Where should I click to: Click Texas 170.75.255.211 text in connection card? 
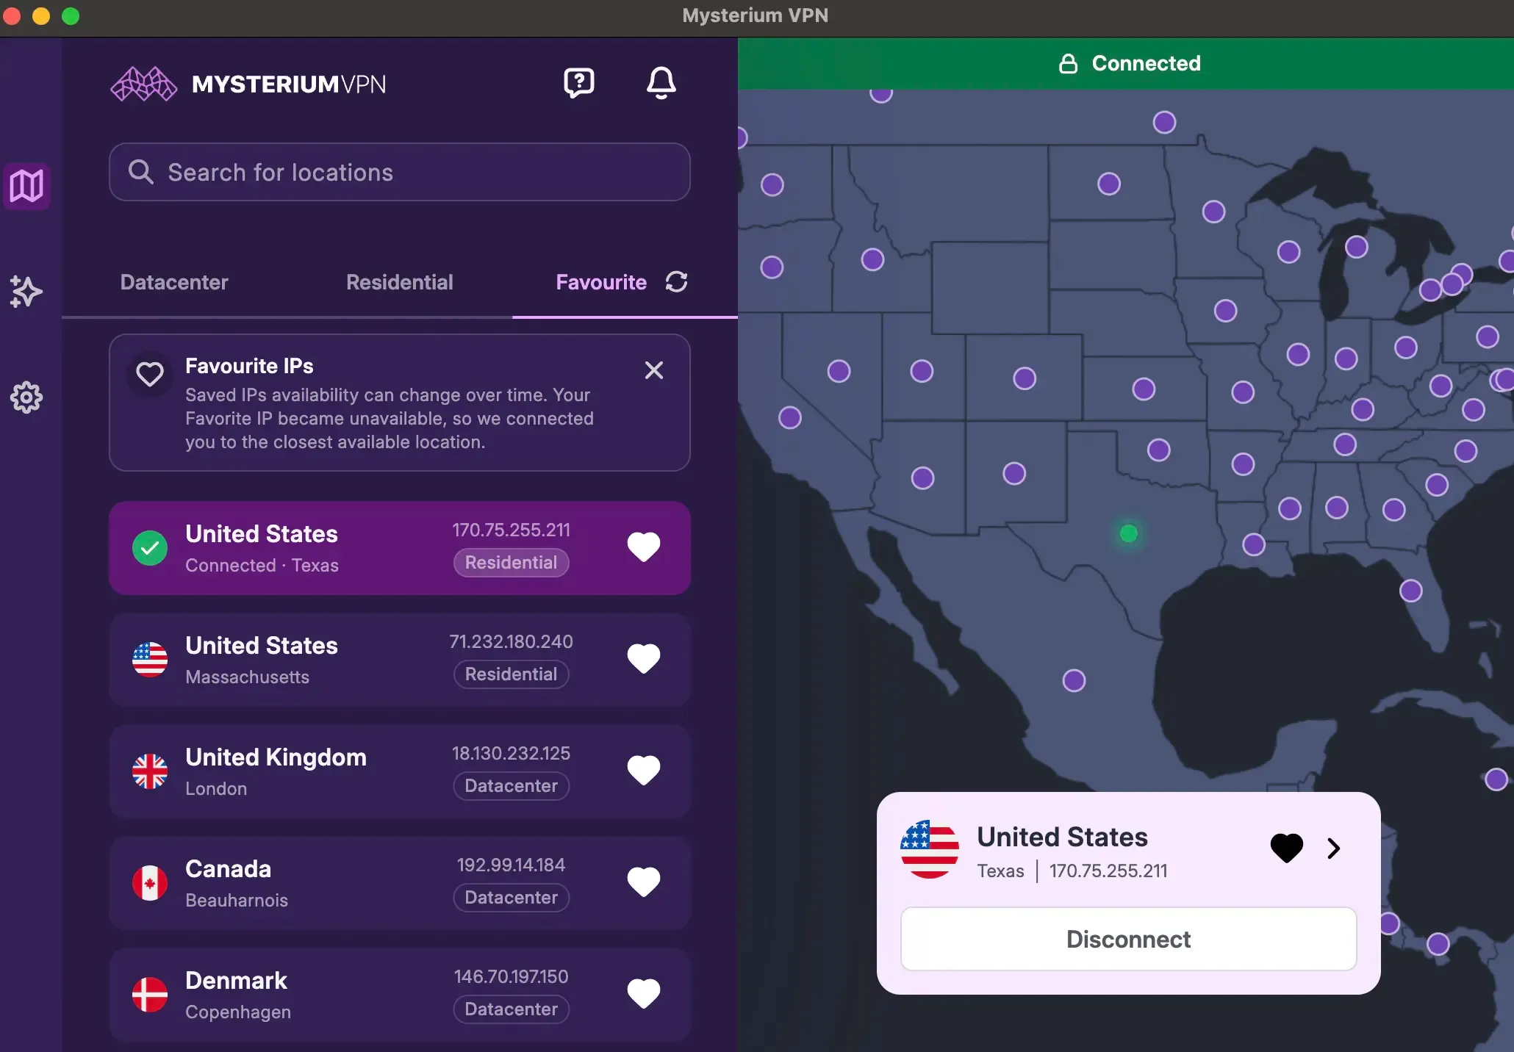1072,871
